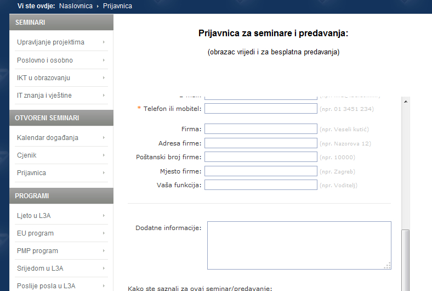The height and width of the screenshot is (291, 432).
Task: Focus the Adresa firme input
Action: tap(260, 143)
